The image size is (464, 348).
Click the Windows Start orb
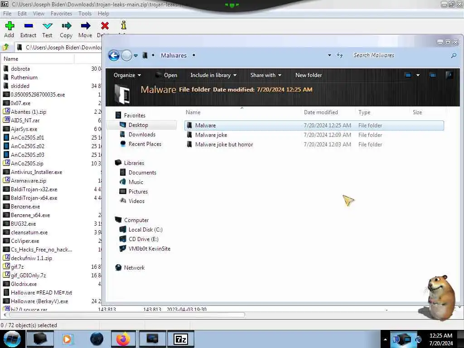coord(12,339)
